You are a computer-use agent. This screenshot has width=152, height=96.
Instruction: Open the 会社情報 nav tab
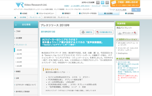point(109,13)
